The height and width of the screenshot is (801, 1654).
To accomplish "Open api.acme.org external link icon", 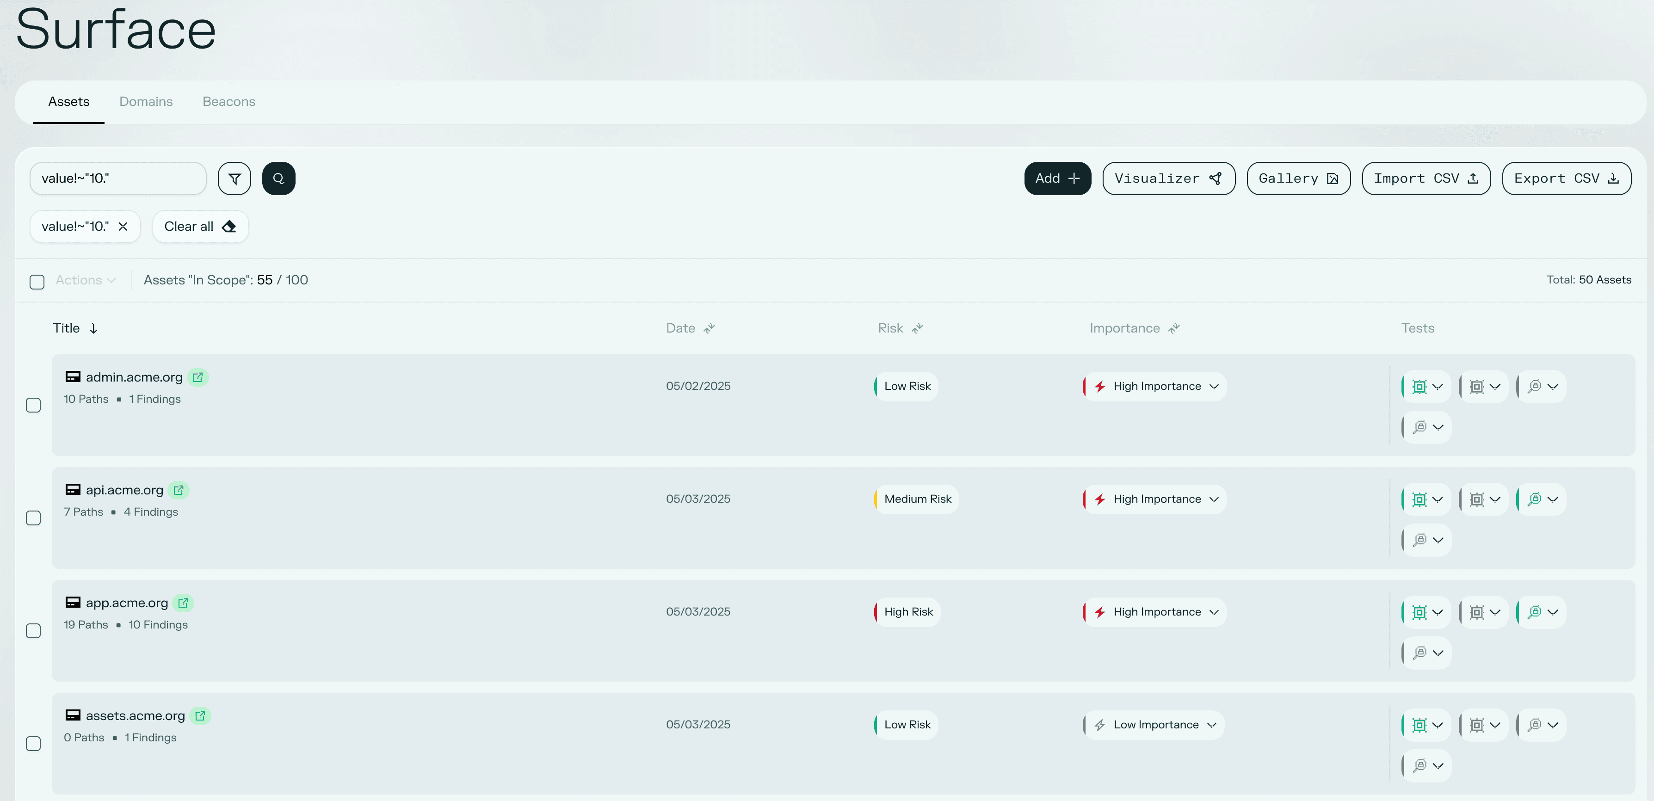I will pos(179,490).
